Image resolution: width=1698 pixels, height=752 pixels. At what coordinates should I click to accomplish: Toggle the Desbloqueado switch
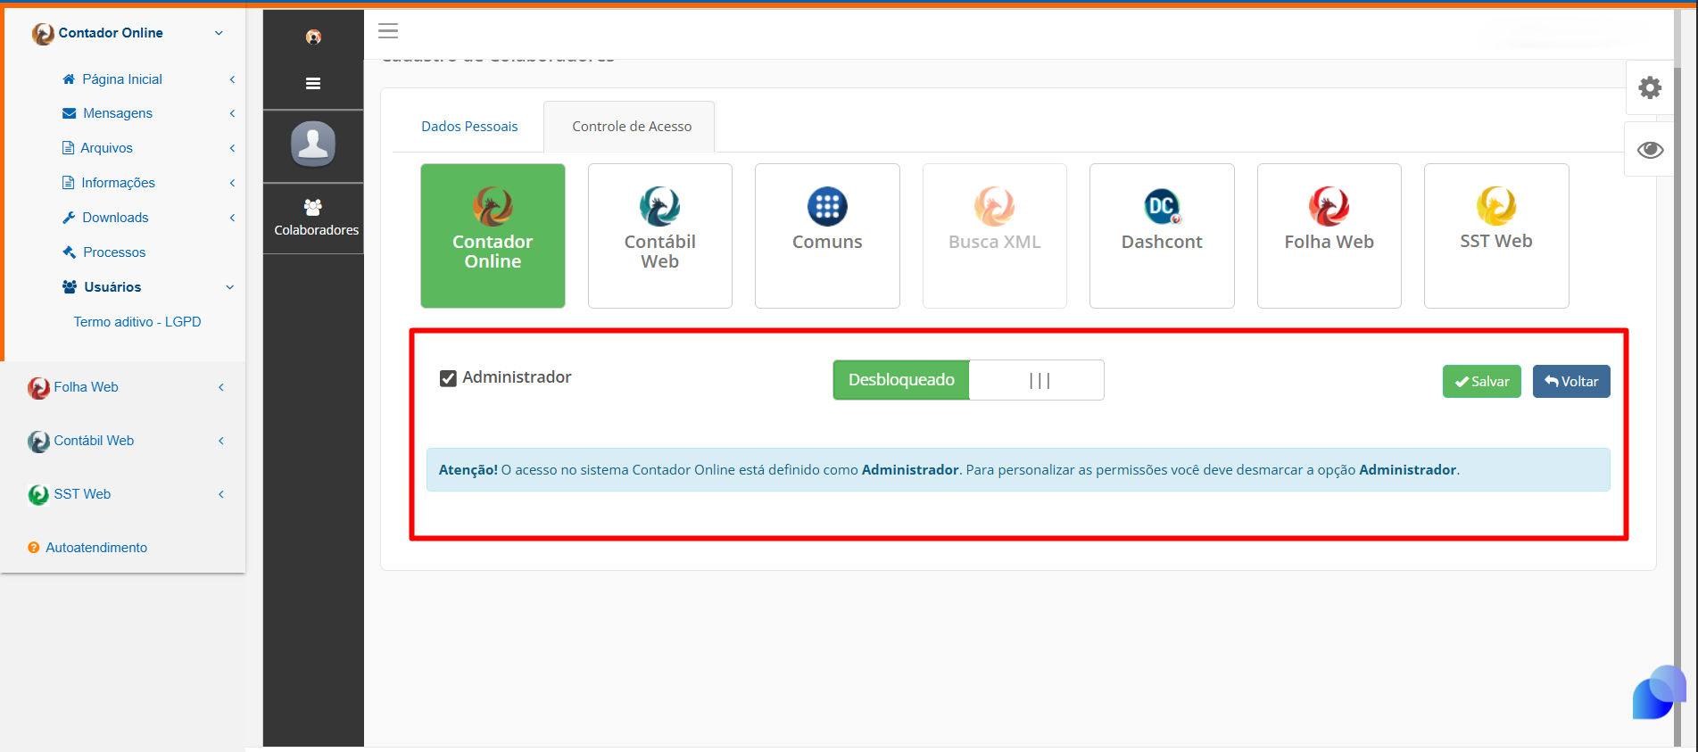968,380
